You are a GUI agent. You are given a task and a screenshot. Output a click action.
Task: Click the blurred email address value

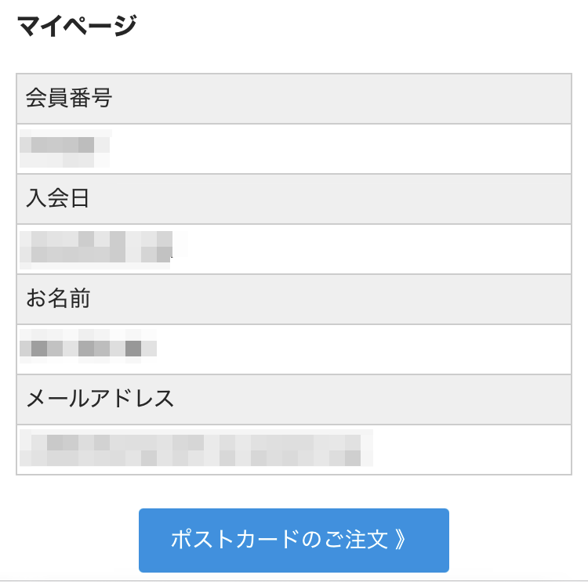(195, 448)
